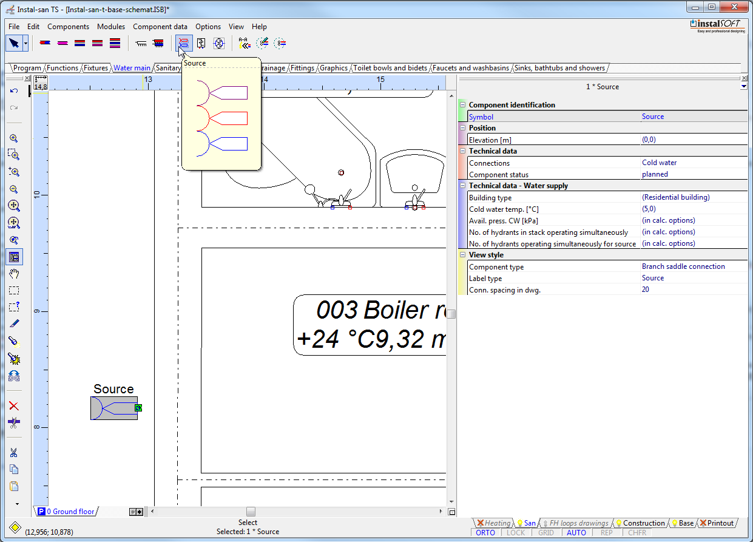Toggle ORTO mode in status bar
This screenshot has height=542, width=753.
[x=485, y=533]
